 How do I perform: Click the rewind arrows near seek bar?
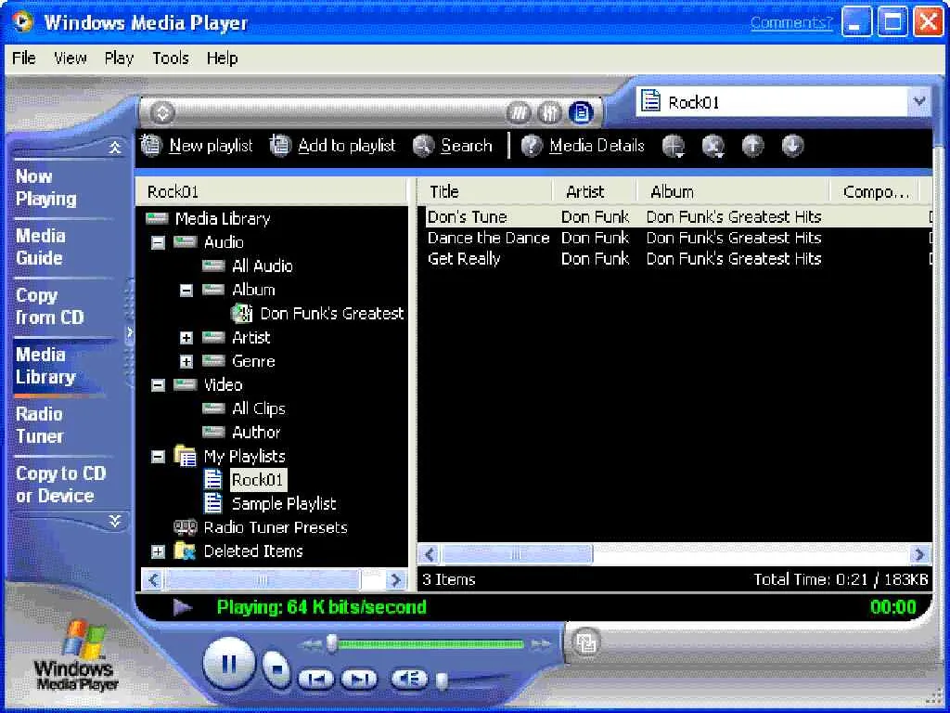(311, 644)
